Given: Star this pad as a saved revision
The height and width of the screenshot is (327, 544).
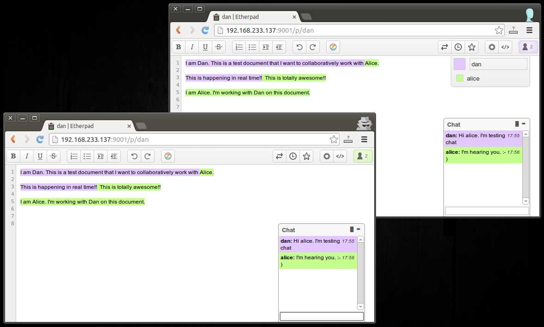Looking at the screenshot, I should point(306,156).
